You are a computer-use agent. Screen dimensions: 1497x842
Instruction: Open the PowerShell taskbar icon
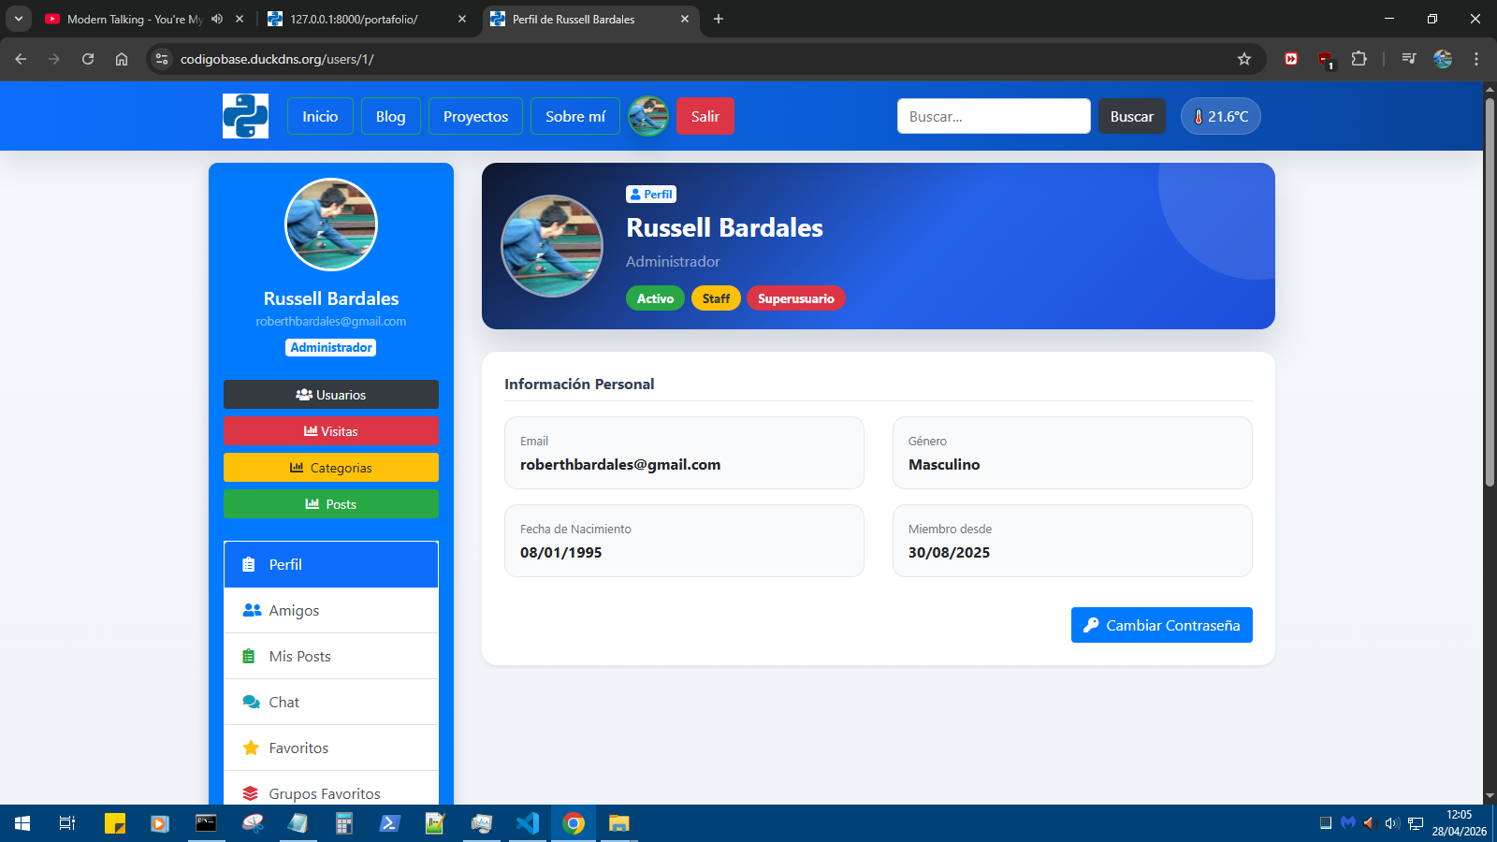click(x=390, y=823)
